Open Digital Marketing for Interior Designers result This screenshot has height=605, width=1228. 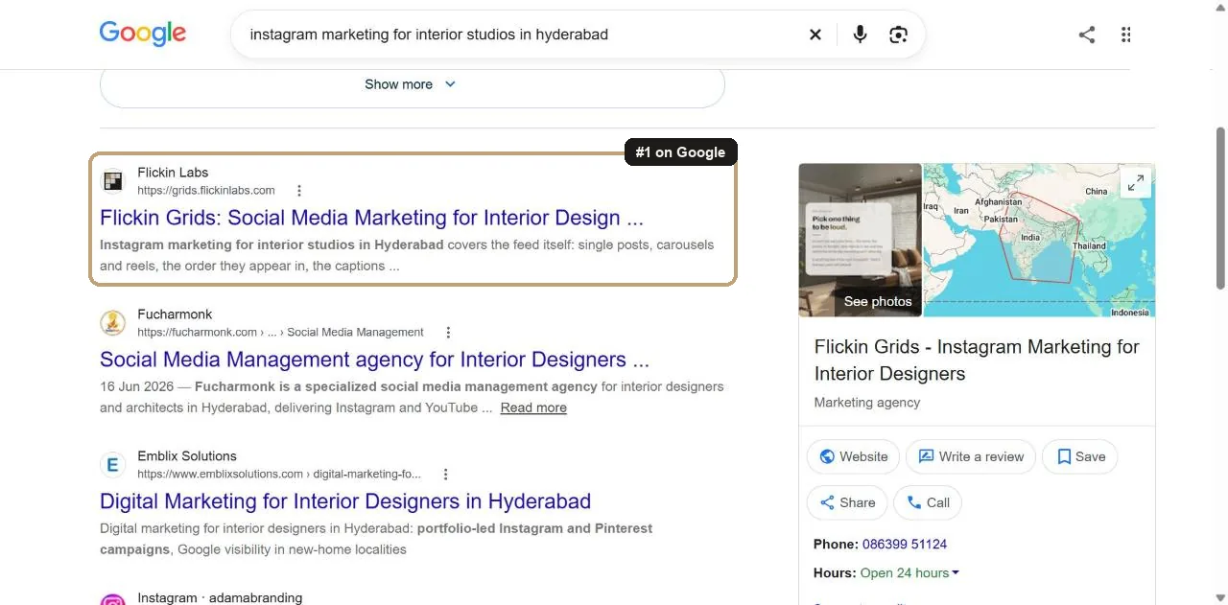click(345, 501)
